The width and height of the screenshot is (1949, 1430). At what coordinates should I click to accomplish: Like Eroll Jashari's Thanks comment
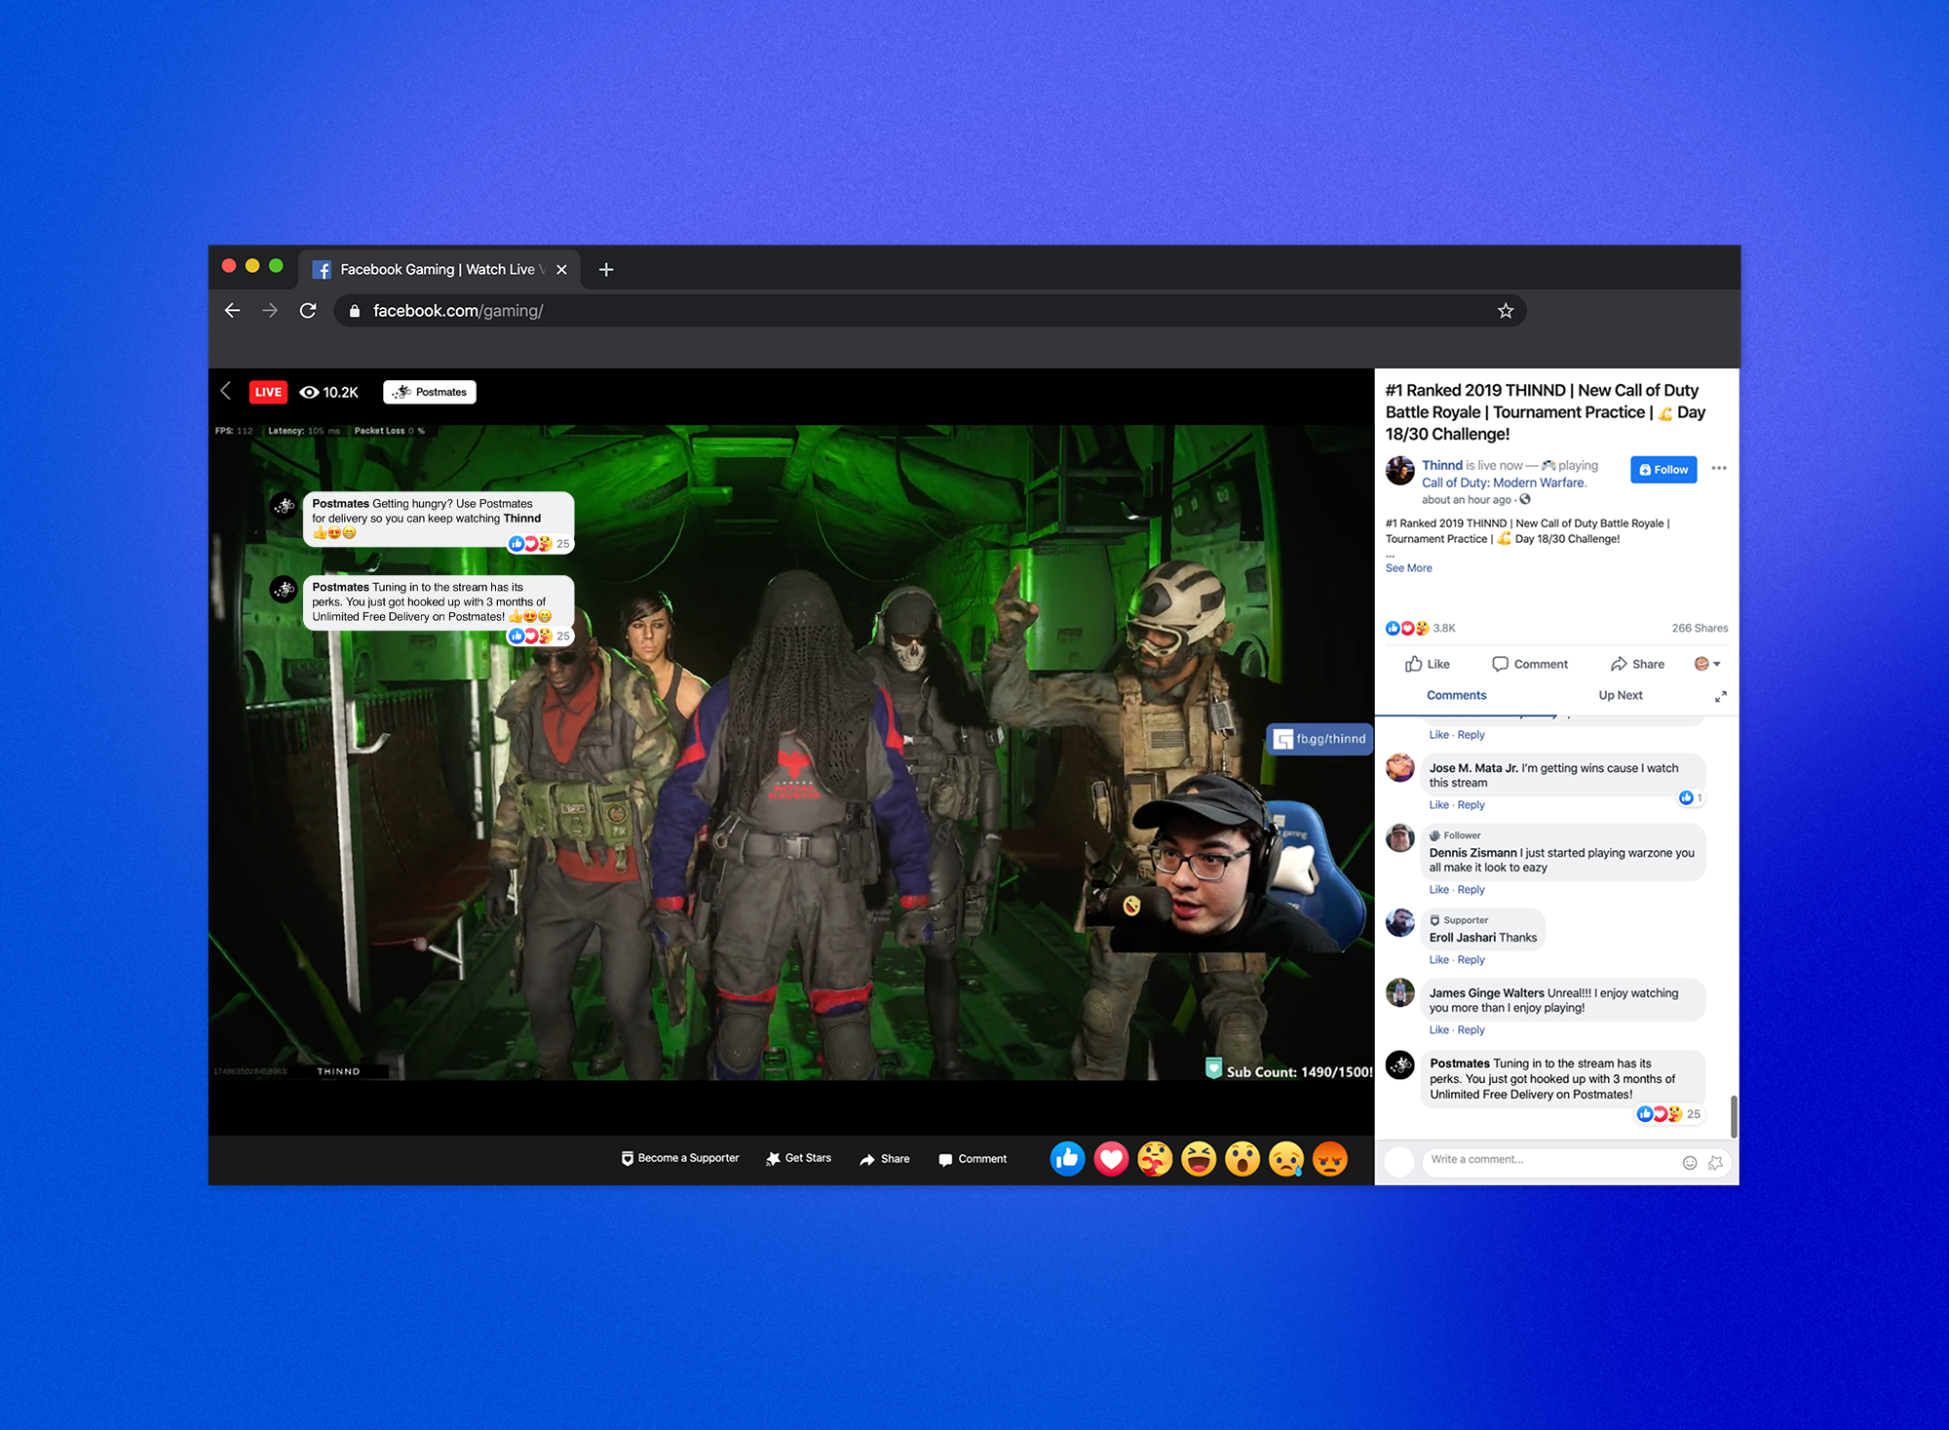(1438, 959)
